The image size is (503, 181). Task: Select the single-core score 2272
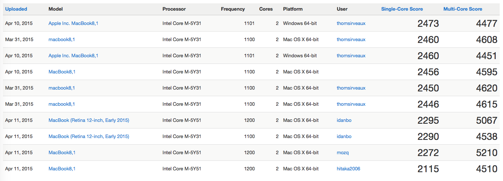click(x=428, y=153)
